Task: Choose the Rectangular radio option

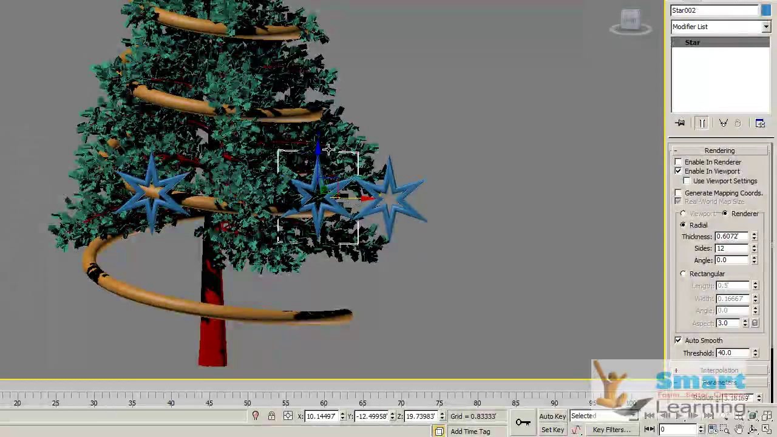Action: point(684,274)
